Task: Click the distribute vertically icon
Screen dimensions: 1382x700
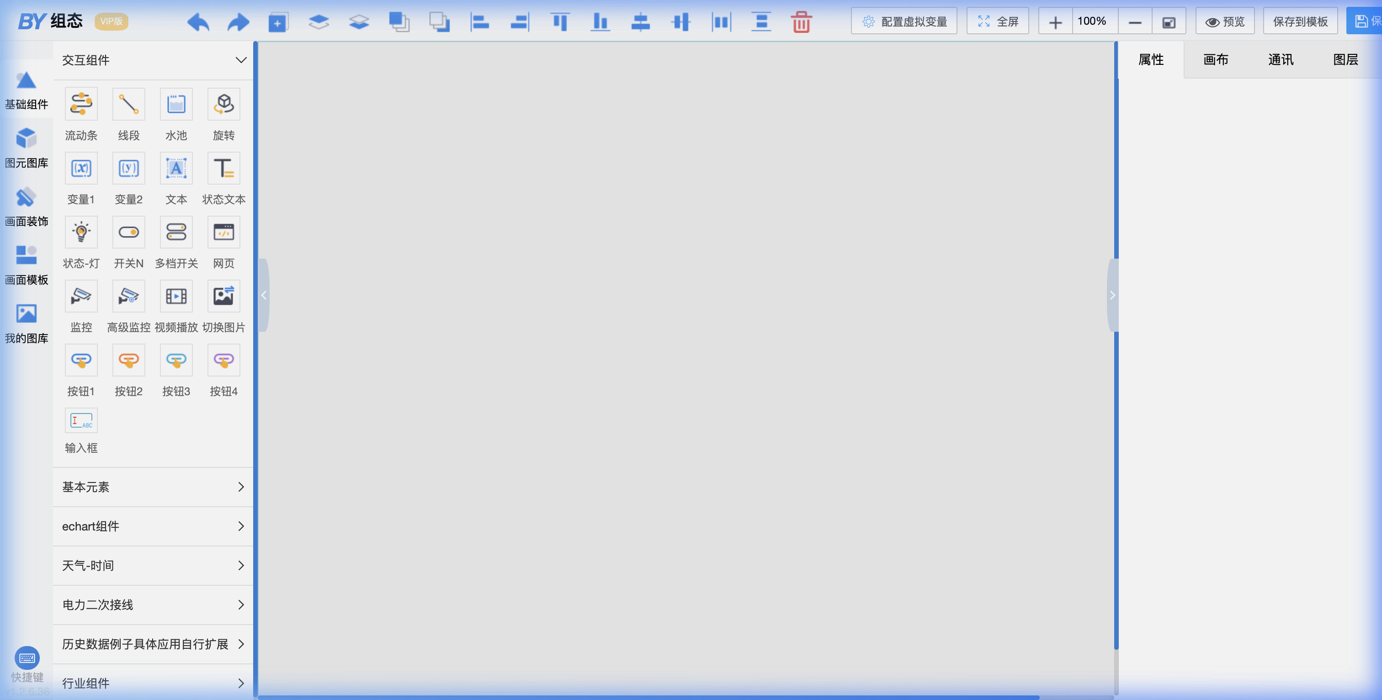Action: point(761,22)
